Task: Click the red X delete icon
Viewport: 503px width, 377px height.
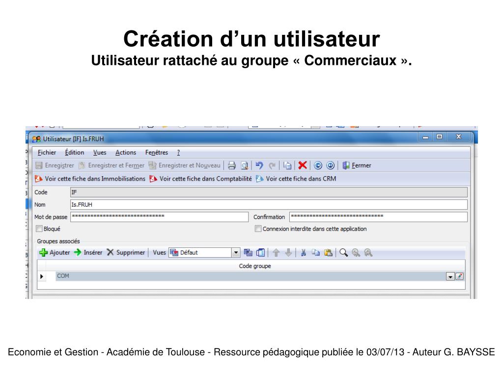Action: [x=302, y=165]
